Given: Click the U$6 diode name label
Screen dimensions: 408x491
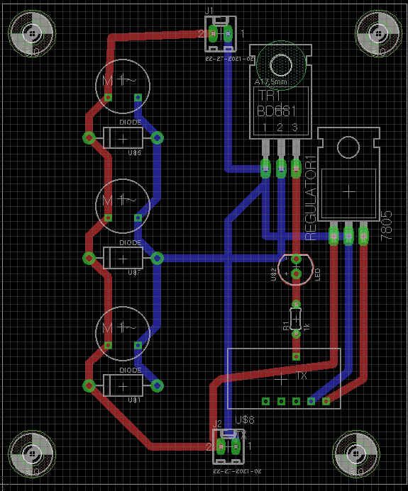Looking at the screenshot, I should coord(135,153).
